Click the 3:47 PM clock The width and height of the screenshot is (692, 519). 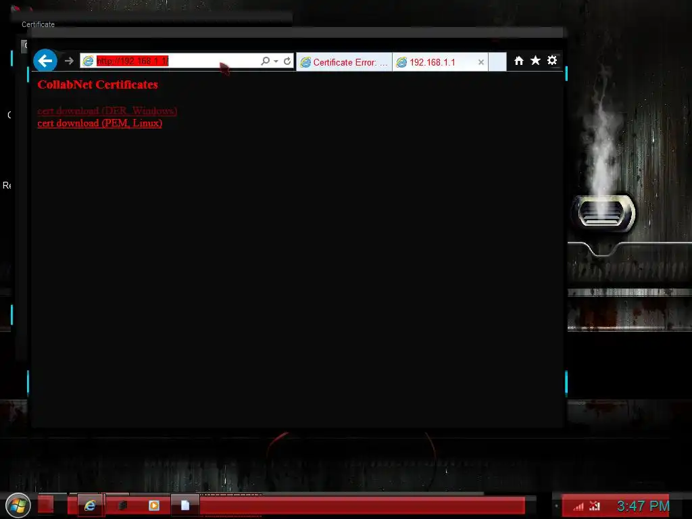click(x=643, y=505)
